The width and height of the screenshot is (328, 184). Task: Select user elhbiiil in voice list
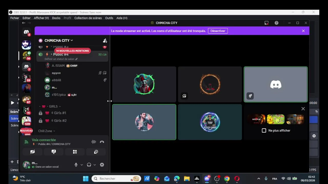76,80
